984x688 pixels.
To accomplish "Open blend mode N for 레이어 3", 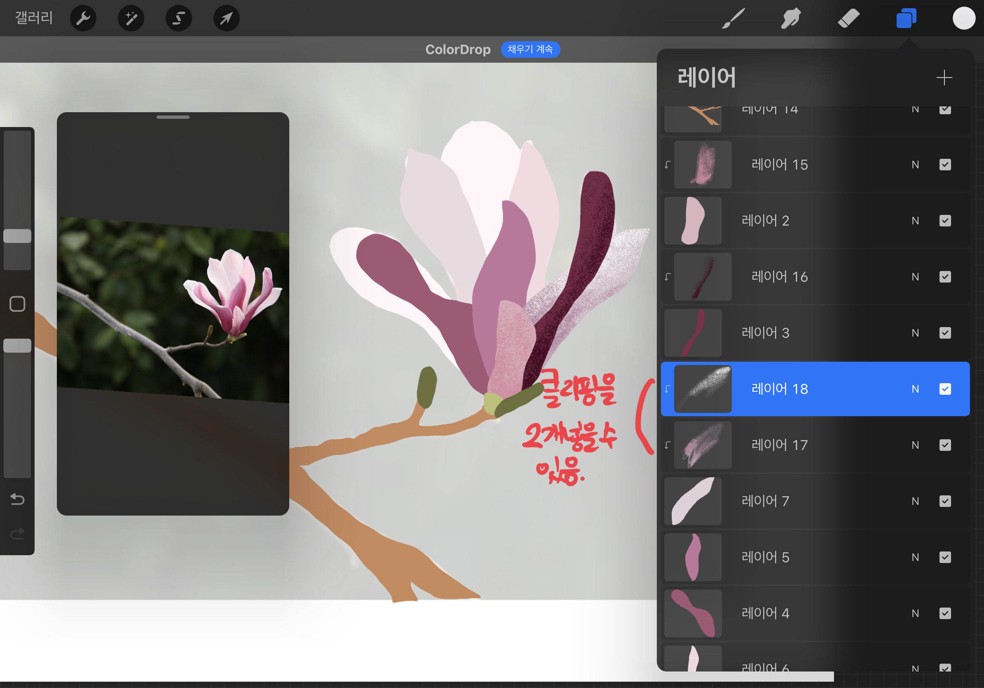I will pyautogui.click(x=915, y=333).
